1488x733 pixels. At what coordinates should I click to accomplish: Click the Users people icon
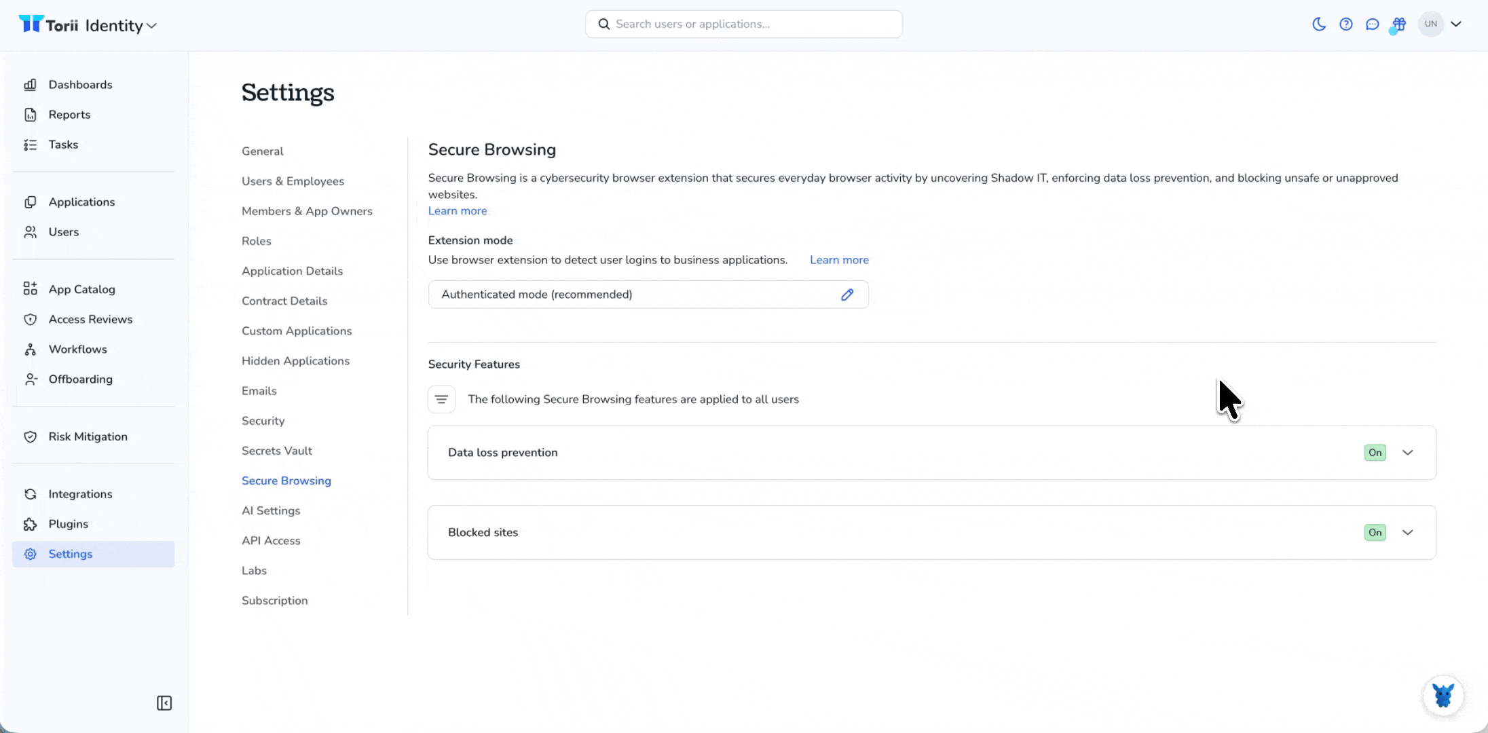point(30,232)
